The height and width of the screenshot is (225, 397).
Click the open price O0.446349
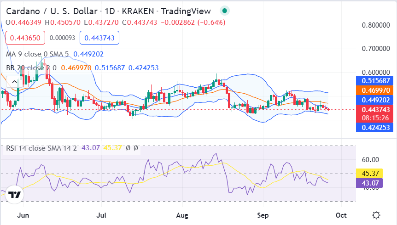(x=23, y=22)
